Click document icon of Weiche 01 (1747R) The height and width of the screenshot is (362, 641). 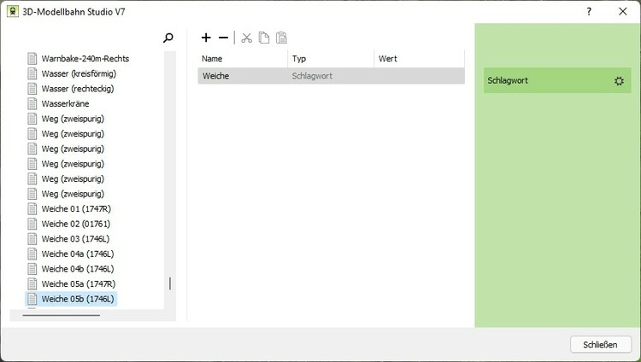[x=32, y=209]
